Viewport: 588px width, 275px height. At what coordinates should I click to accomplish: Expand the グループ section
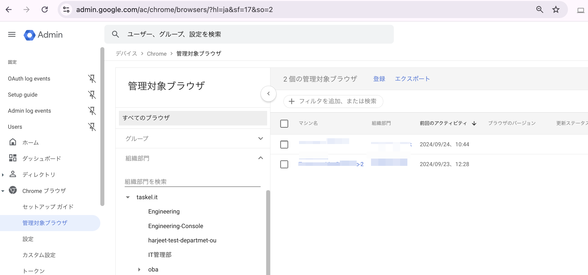point(260,139)
